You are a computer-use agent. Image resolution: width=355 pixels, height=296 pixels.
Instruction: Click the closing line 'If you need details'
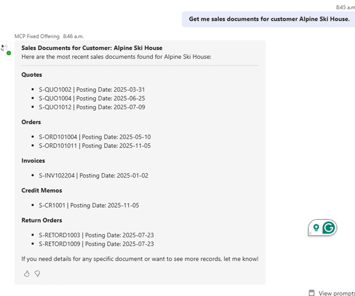click(x=140, y=259)
